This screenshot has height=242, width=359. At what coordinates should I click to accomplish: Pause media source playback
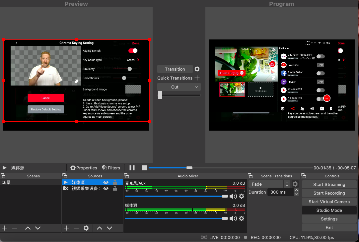(132, 168)
